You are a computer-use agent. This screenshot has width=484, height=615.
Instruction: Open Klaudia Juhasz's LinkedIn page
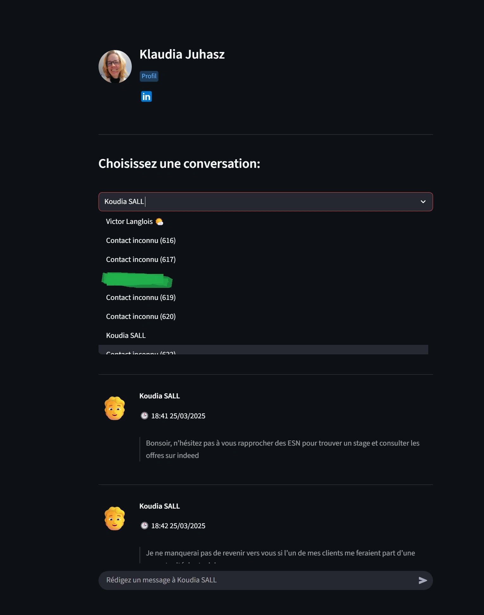click(x=146, y=97)
